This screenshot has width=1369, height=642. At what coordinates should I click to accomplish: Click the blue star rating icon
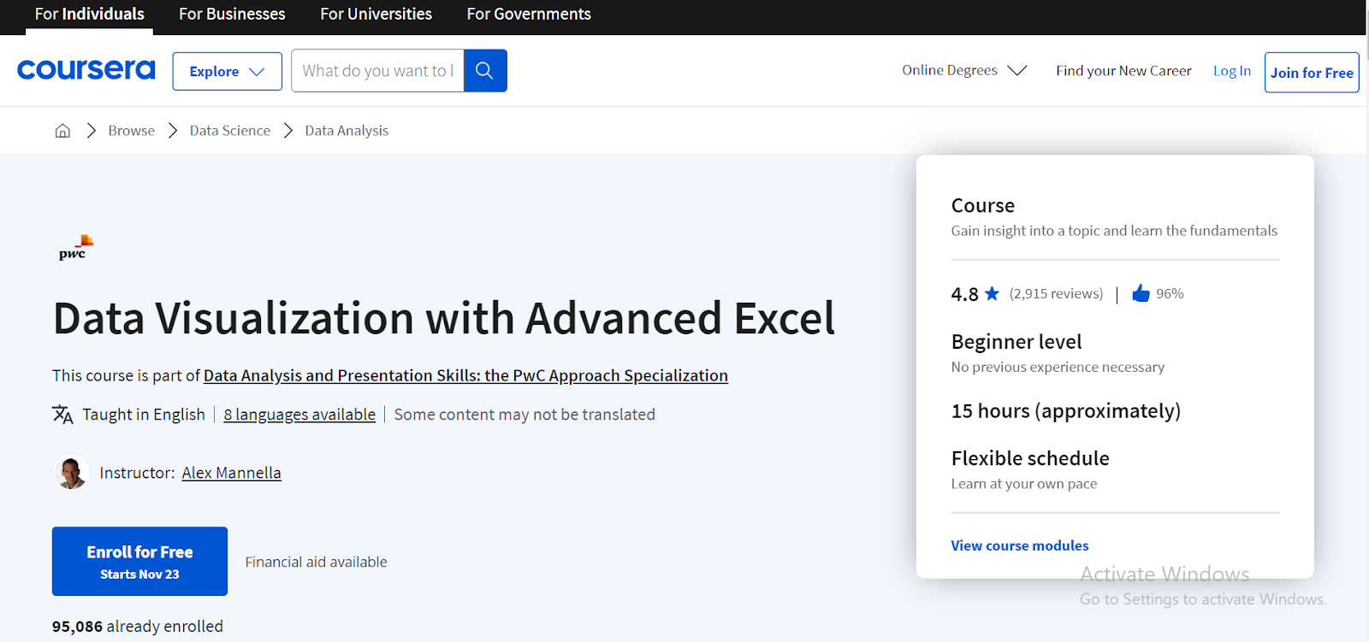click(992, 293)
